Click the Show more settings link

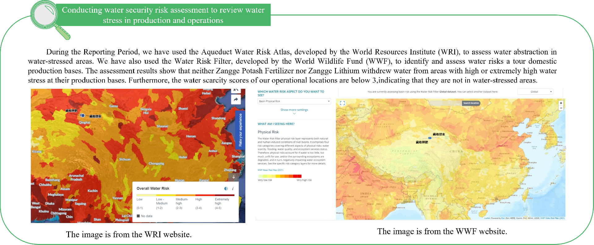(x=294, y=110)
